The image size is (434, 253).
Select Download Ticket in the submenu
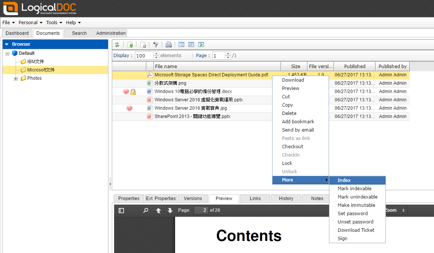[x=357, y=230]
